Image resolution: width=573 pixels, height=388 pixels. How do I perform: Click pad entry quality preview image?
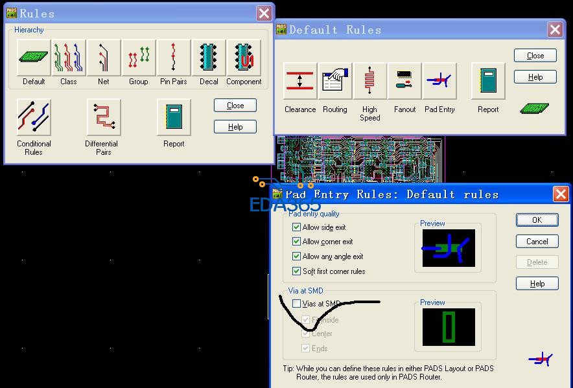[x=449, y=248]
